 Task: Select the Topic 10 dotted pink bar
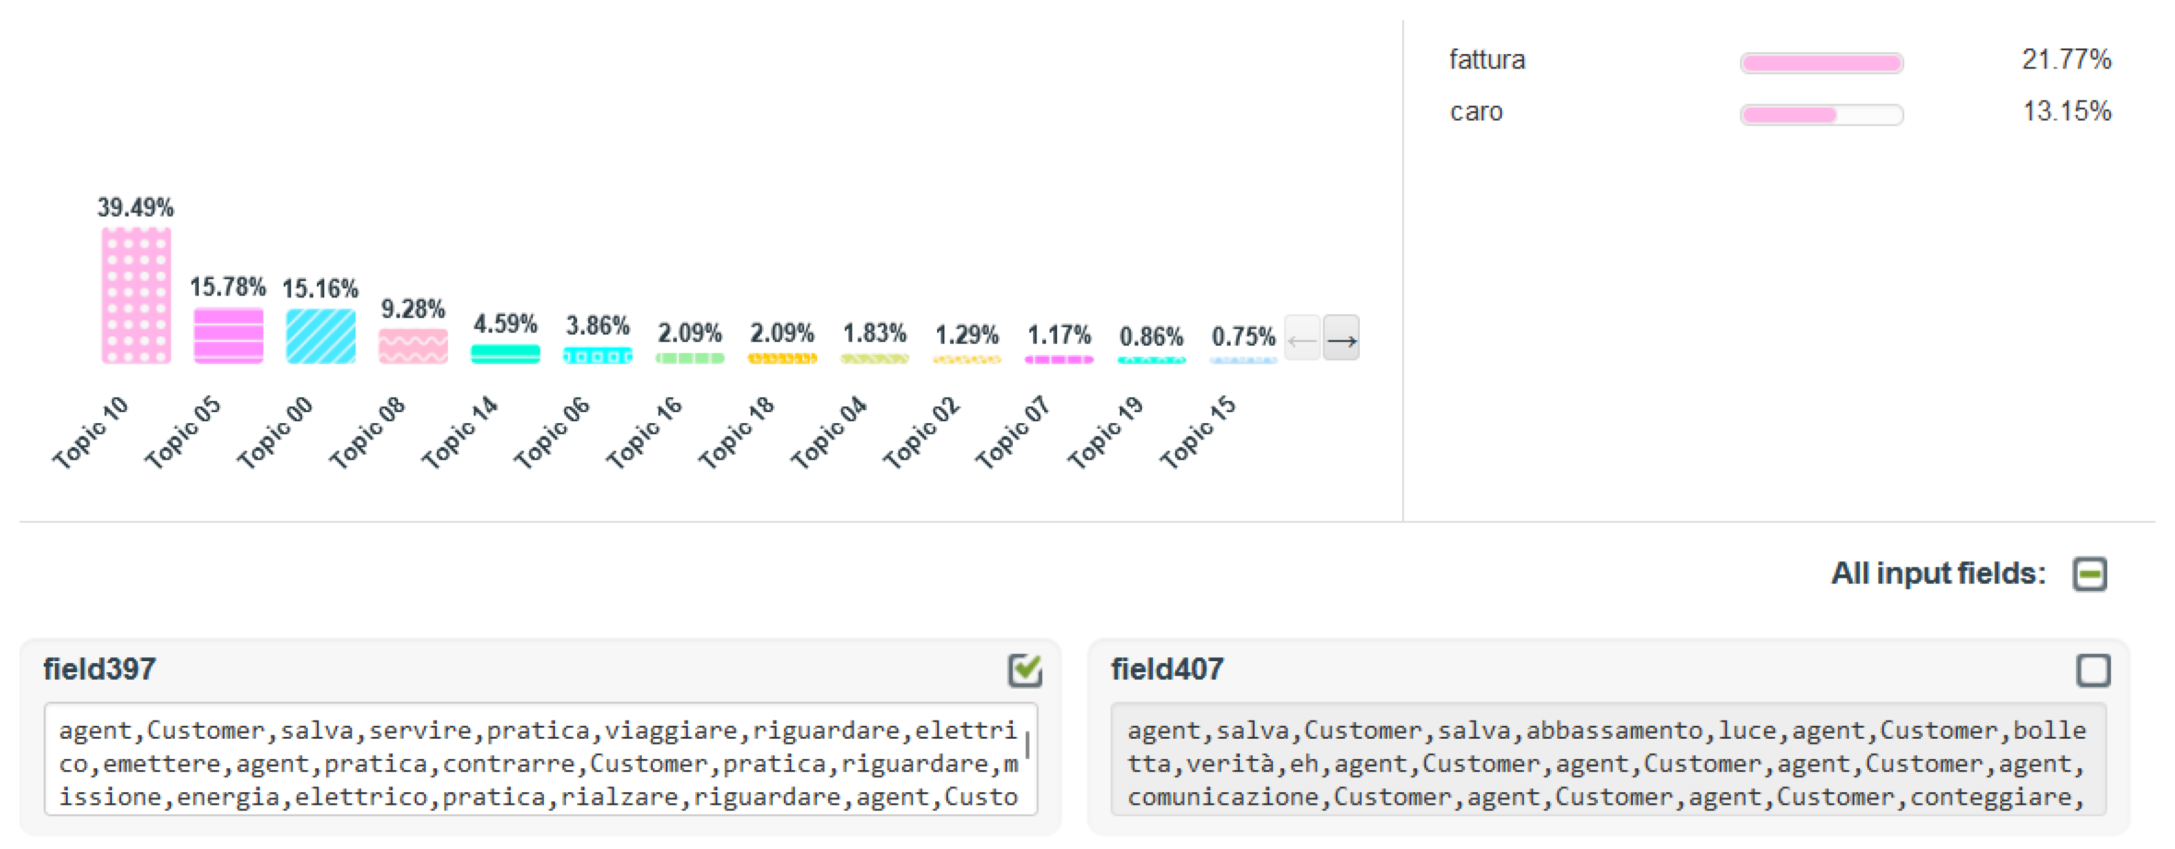[x=136, y=295]
